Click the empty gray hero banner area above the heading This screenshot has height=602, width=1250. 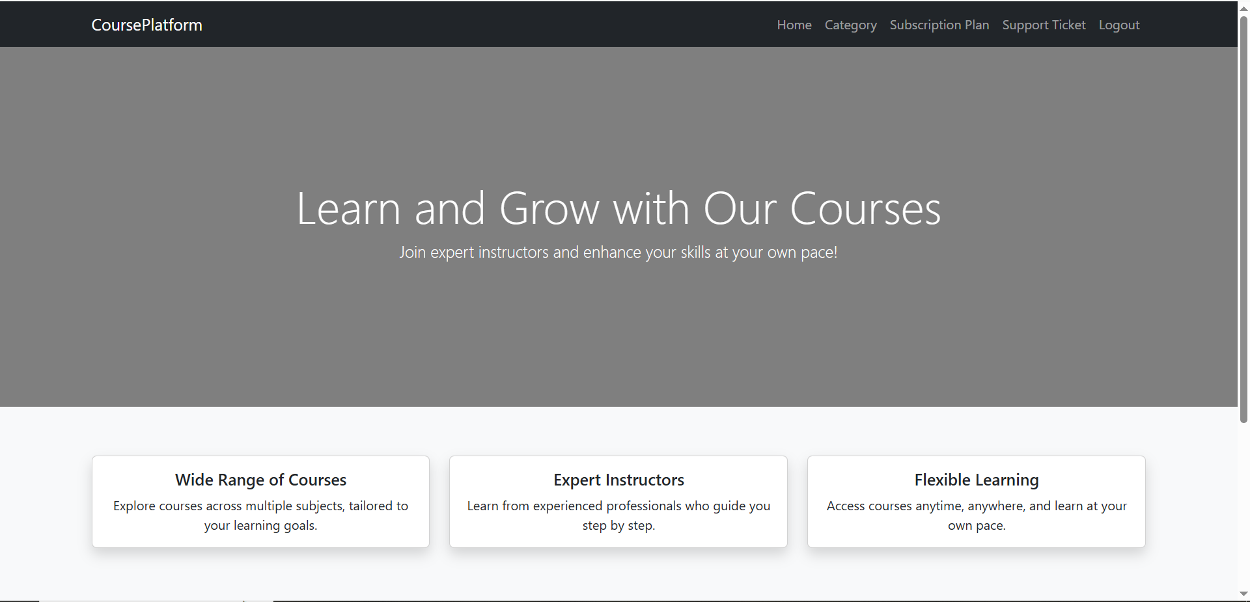tap(618, 111)
